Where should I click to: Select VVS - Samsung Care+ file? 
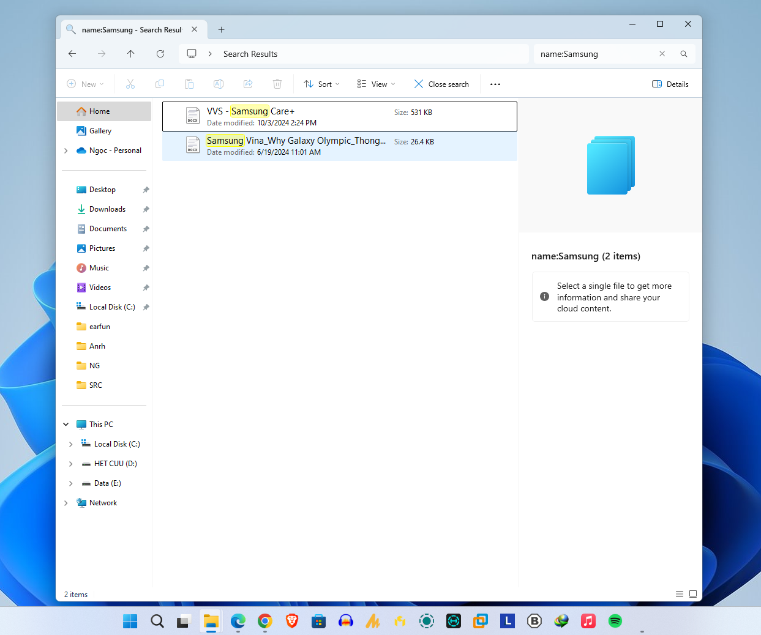click(x=340, y=116)
